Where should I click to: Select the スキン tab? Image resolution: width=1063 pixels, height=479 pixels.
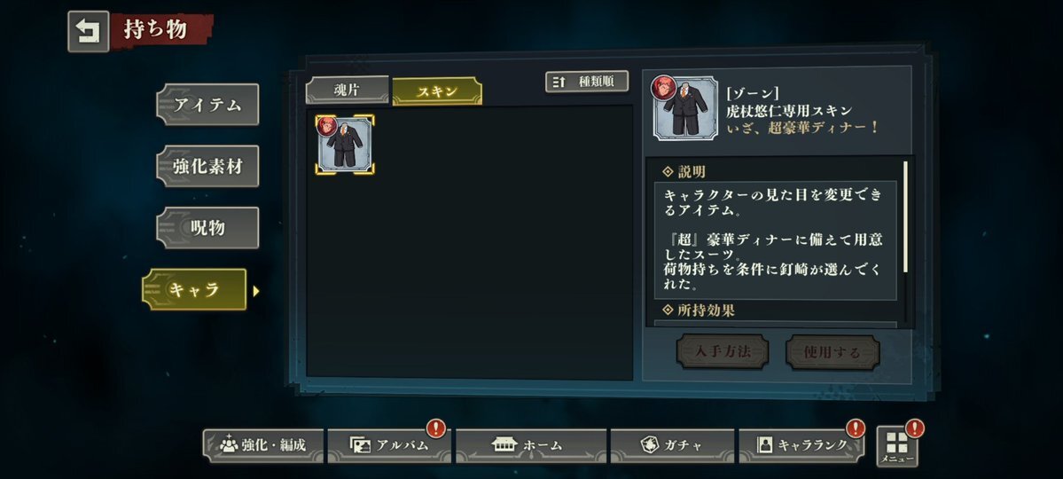(x=437, y=90)
